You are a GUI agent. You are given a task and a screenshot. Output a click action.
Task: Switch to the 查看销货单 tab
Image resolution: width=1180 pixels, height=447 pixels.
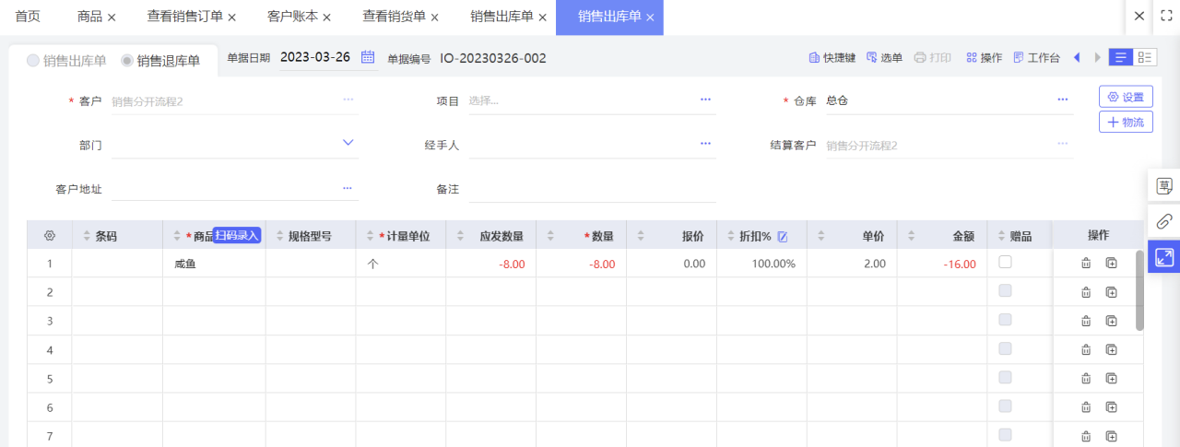point(394,17)
